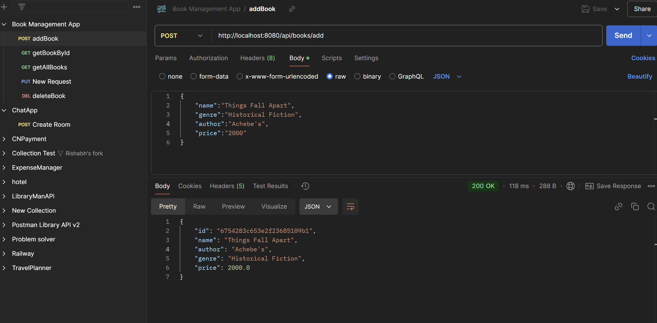Toggle word wrap in response viewer
The image size is (657, 323).
pyautogui.click(x=350, y=207)
